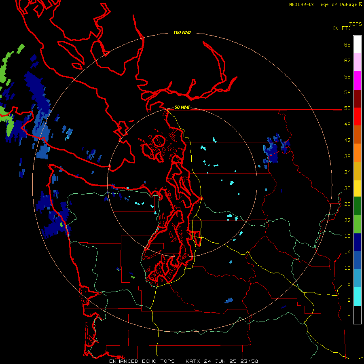
Task: Pick the gold swatch in the scale
Action: [x=357, y=171]
